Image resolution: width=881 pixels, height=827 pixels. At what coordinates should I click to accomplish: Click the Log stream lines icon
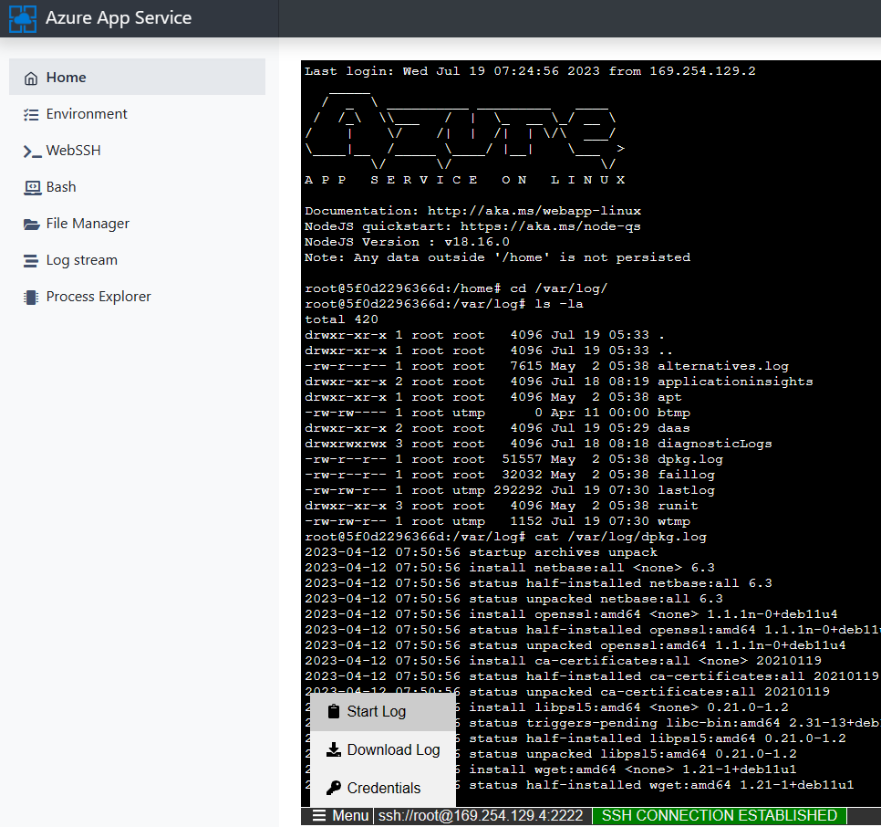point(31,260)
